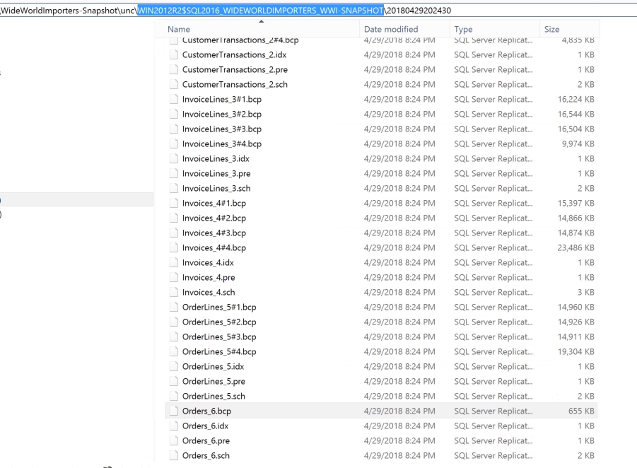The height and width of the screenshot is (468, 637).
Task: Click the file icon beside OrderLines_5#2.bcp
Action: (174, 322)
